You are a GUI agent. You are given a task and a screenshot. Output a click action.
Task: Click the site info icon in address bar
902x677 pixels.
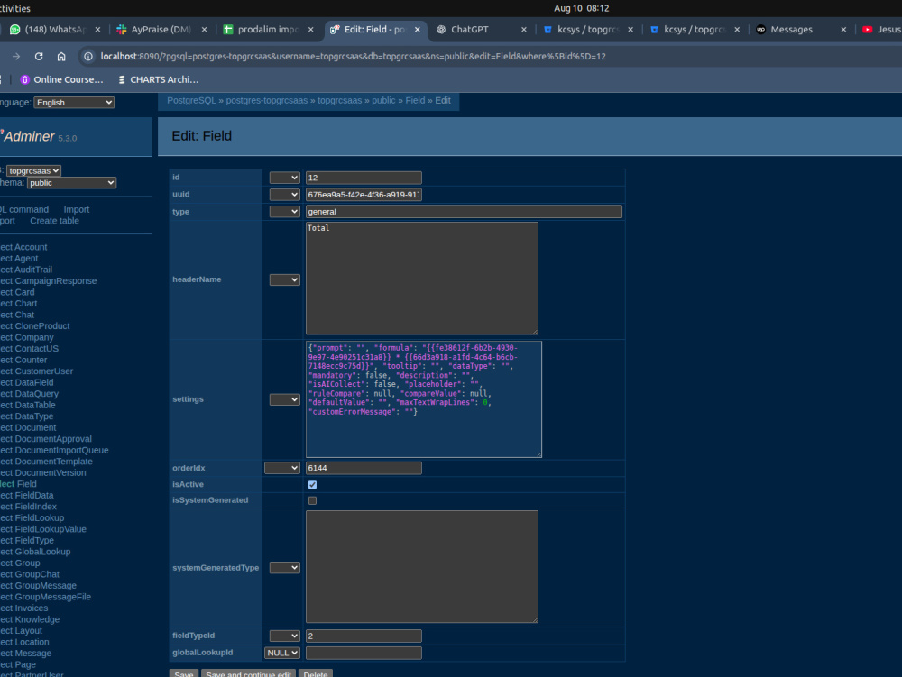(x=88, y=56)
